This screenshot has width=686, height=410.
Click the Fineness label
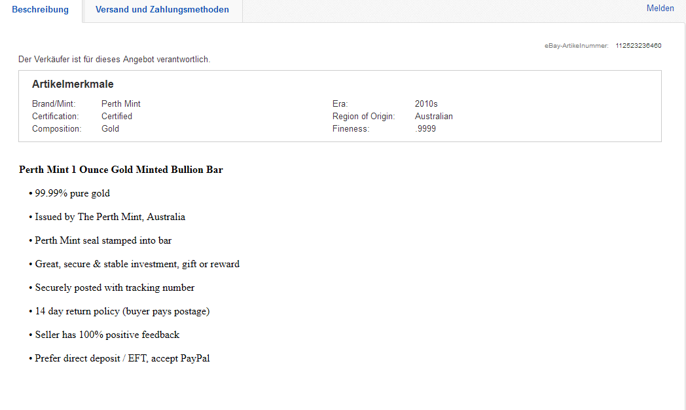[x=351, y=128]
